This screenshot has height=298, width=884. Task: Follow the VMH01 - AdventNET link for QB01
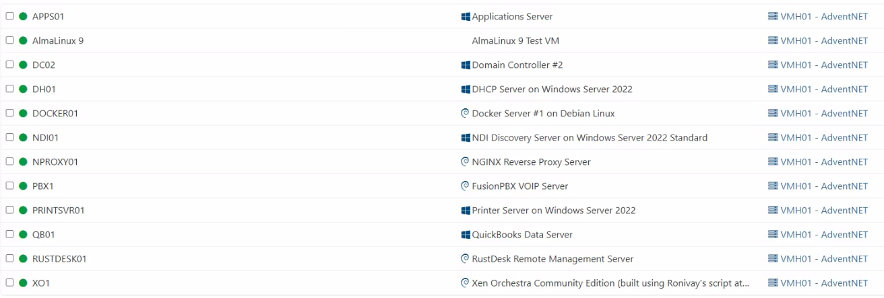click(x=818, y=234)
